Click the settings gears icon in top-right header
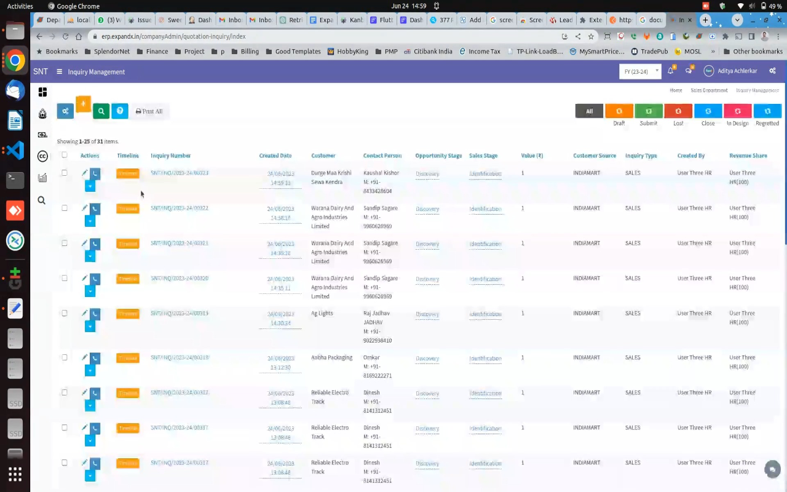787x492 pixels. pos(772,71)
